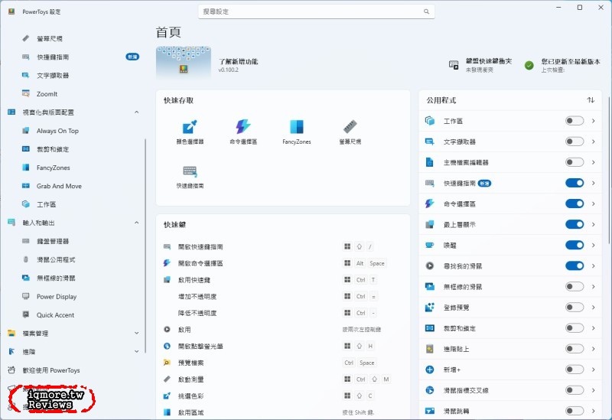Click the PowerToys app icon in title bar
This screenshot has height=420, width=612.
pos(11,11)
